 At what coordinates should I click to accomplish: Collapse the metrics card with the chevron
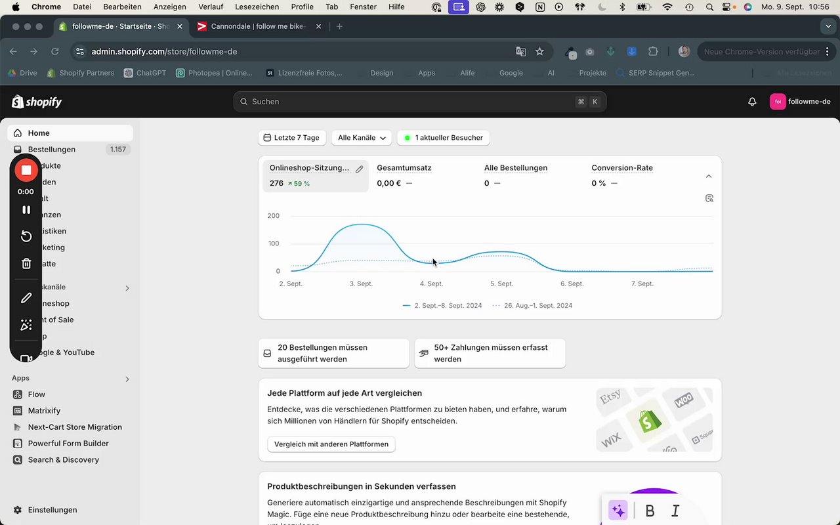(x=709, y=177)
